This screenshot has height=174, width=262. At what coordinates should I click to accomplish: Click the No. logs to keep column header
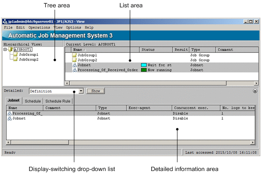(x=238, y=108)
